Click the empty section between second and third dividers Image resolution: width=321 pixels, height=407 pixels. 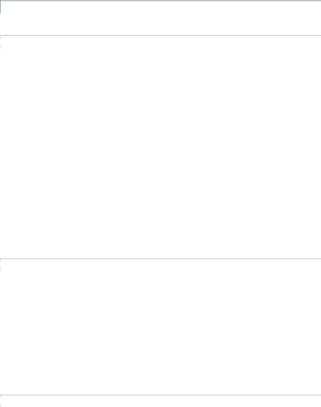point(160,327)
